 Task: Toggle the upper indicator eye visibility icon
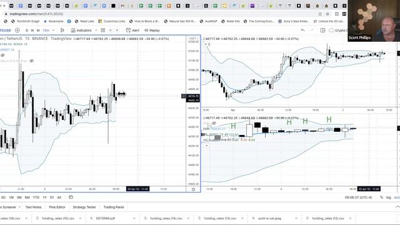pyautogui.click(x=2, y=55)
